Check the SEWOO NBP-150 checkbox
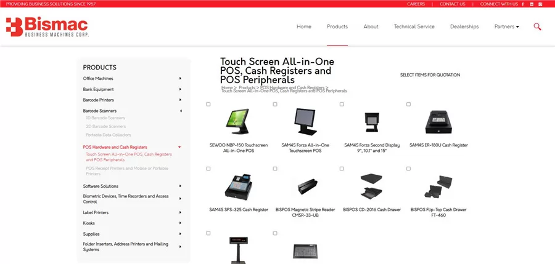This screenshot has height=264, width=555. [208, 104]
